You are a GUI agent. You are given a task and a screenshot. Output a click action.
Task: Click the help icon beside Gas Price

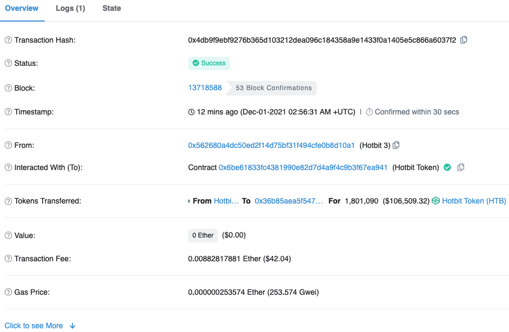8,292
